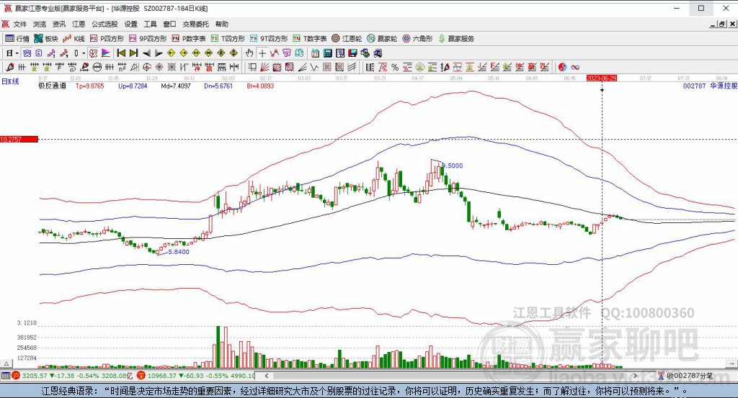Open the calculator icon in toolbar

pos(328,53)
